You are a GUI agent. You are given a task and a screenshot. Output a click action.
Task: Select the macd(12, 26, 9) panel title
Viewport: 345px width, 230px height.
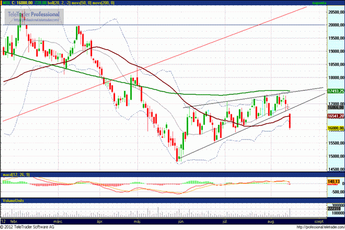(16, 175)
